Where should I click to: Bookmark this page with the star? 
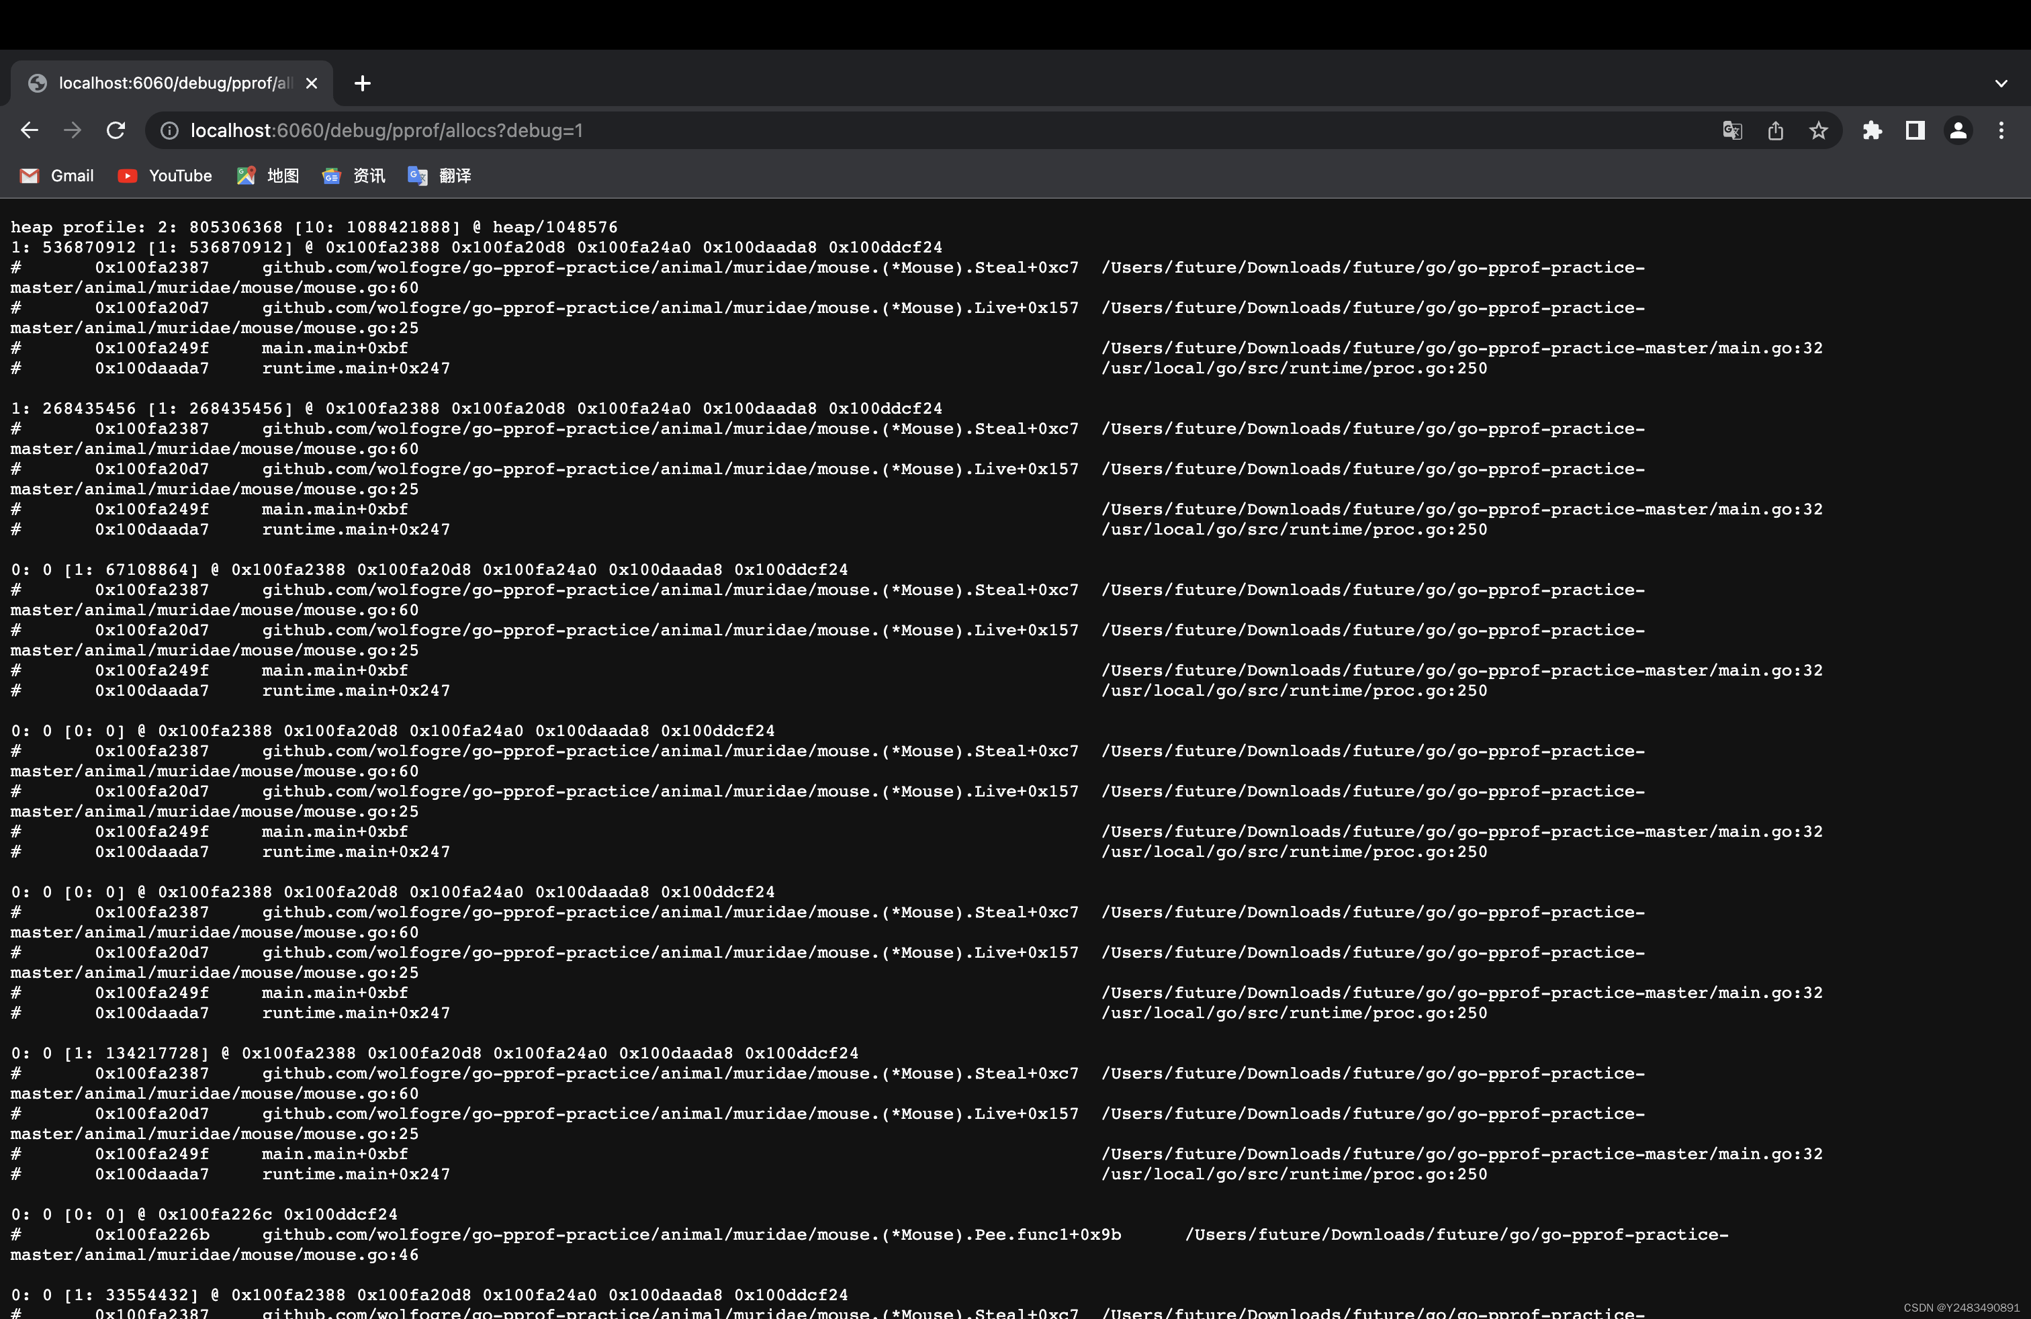[1819, 130]
